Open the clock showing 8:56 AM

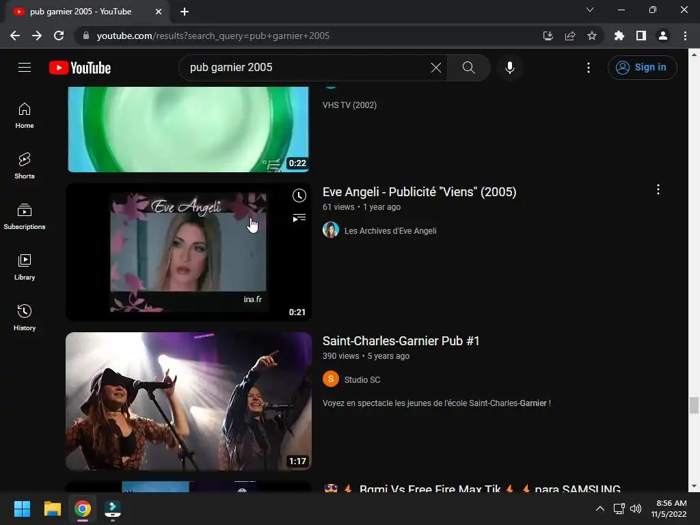669,509
